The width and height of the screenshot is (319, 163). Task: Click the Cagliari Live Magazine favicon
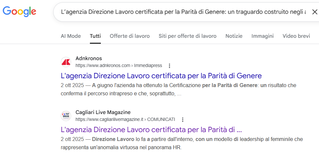coord(66,116)
